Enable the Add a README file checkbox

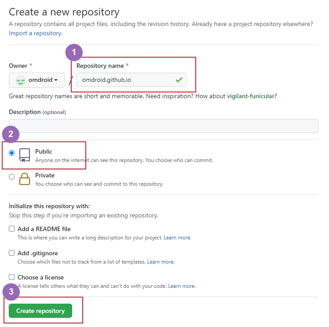[12, 228]
